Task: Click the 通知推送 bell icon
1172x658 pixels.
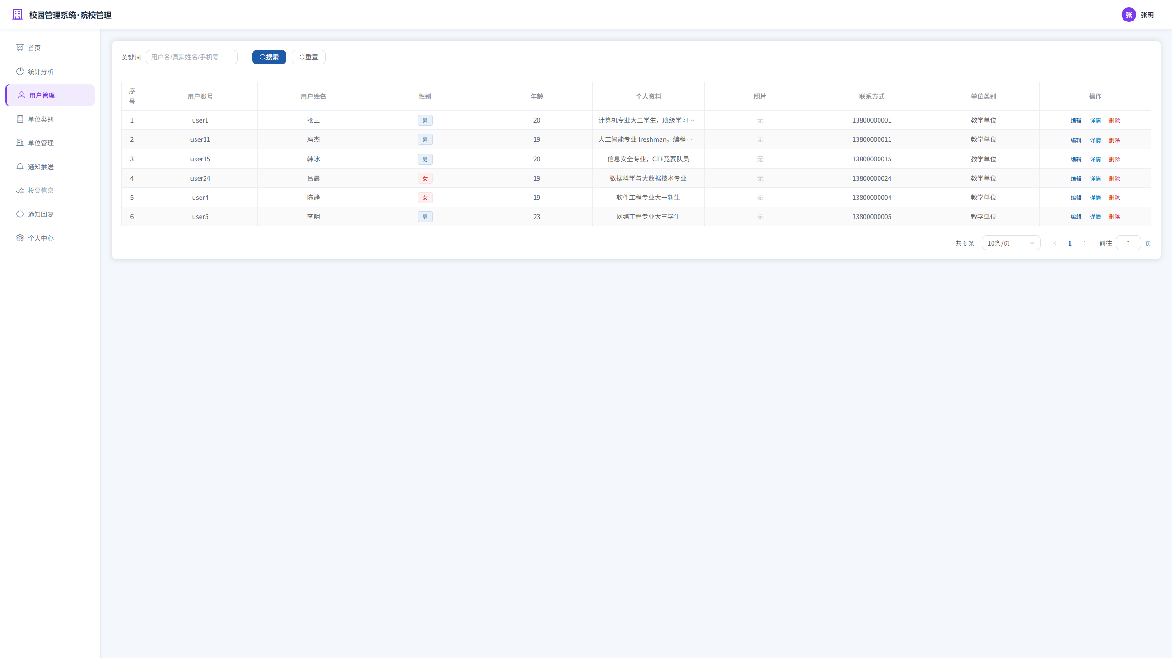Action: [20, 166]
